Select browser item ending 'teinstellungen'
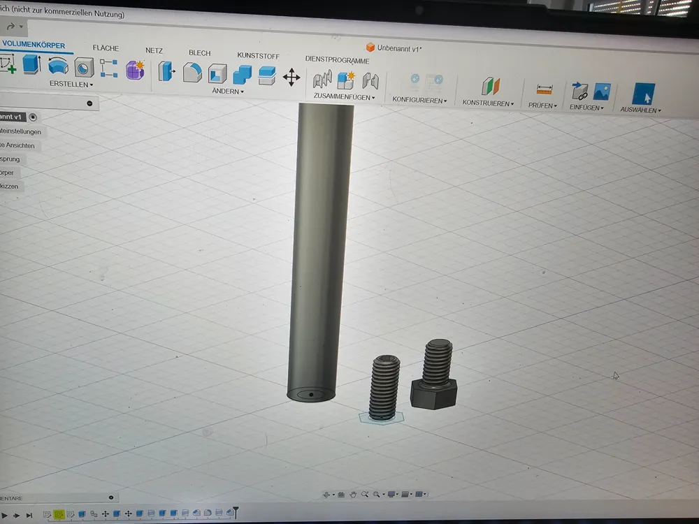Image resolution: width=699 pixels, height=524 pixels. click(x=20, y=131)
